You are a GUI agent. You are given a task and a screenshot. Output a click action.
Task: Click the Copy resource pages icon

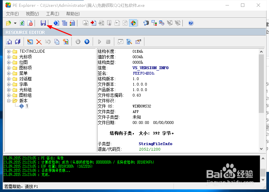[x=57, y=42]
